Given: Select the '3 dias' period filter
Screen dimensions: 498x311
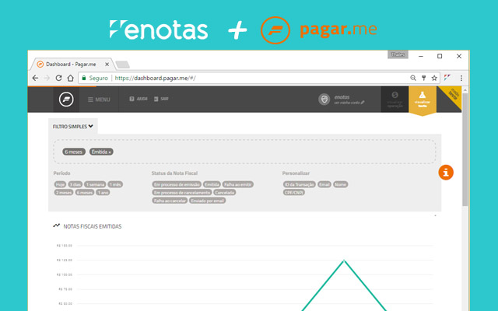Looking at the screenshot, I should 75,184.
